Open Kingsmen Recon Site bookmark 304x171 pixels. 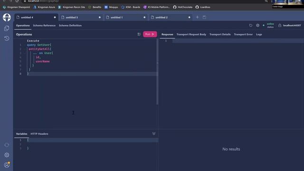click(72, 7)
